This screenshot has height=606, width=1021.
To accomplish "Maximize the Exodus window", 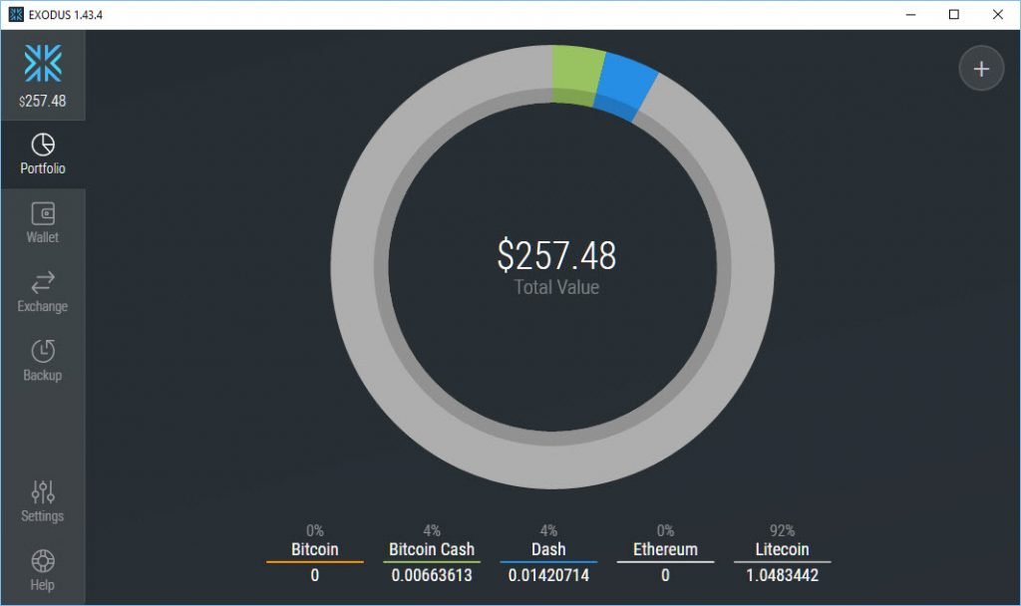I will 953,15.
